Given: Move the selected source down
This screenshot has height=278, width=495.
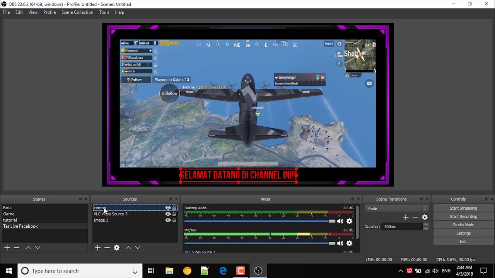Looking at the screenshot, I should (x=138, y=247).
